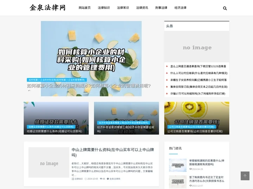Click flame icon beside 集体合同签订后

point(167,87)
